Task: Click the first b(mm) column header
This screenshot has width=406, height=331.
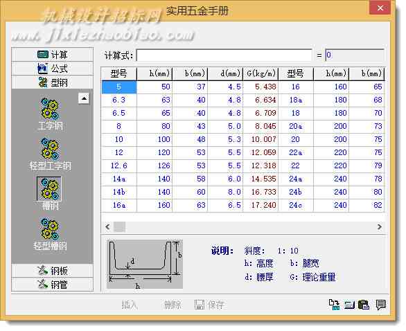Action: tap(190, 74)
